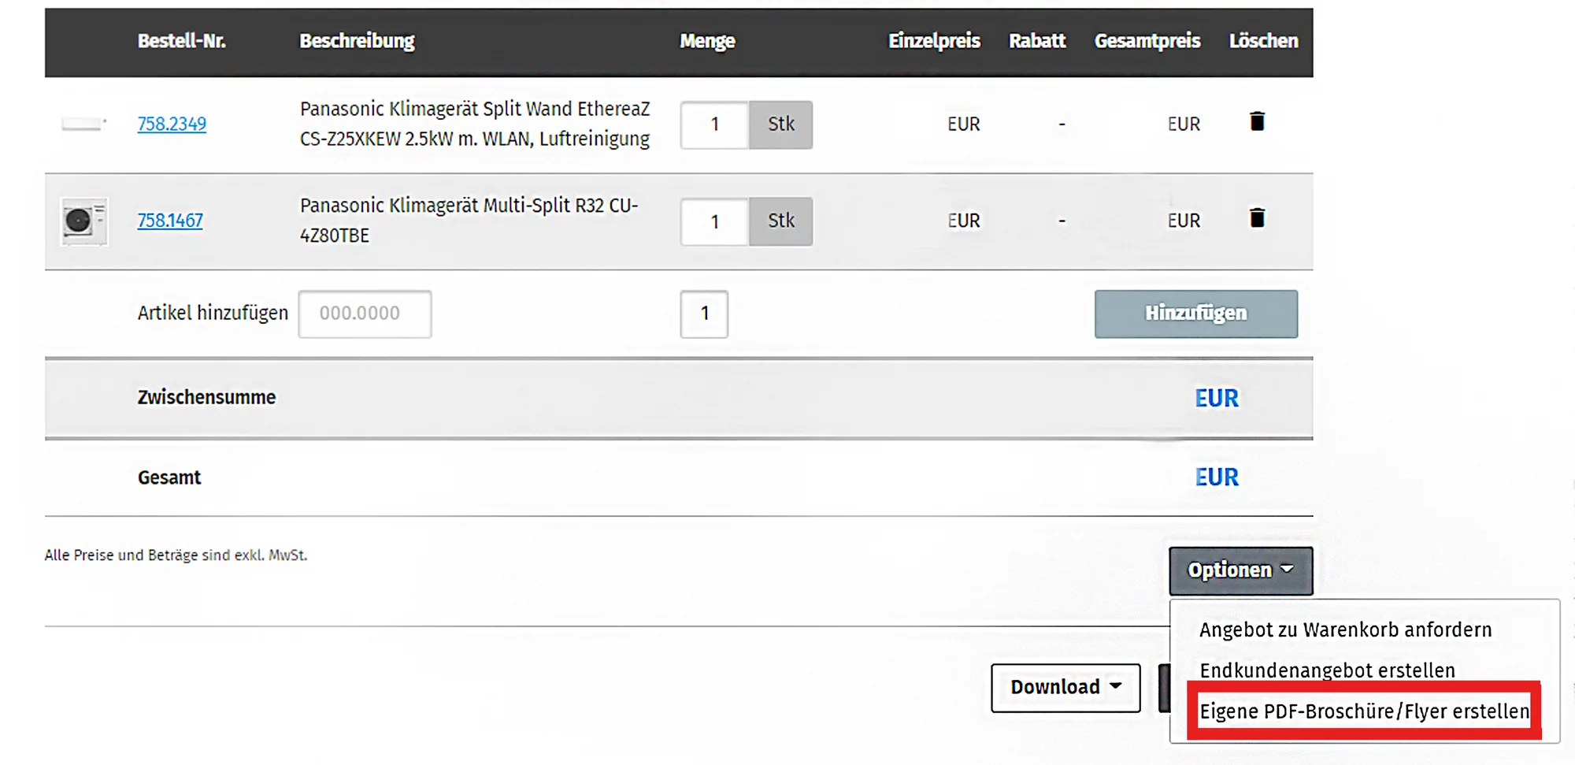The height and width of the screenshot is (765, 1575).
Task: Open product thumbnail of EthereaZ wall unit
Action: pos(83,124)
